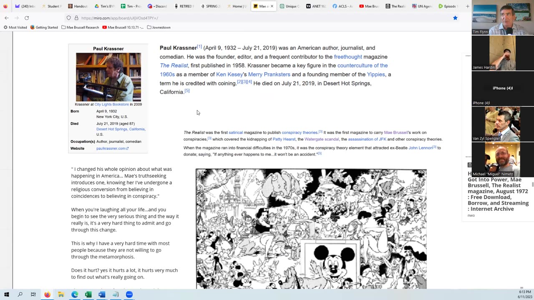The image size is (534, 300).
Task: Open Desert Hot Springs, California link
Action: tap(121, 129)
